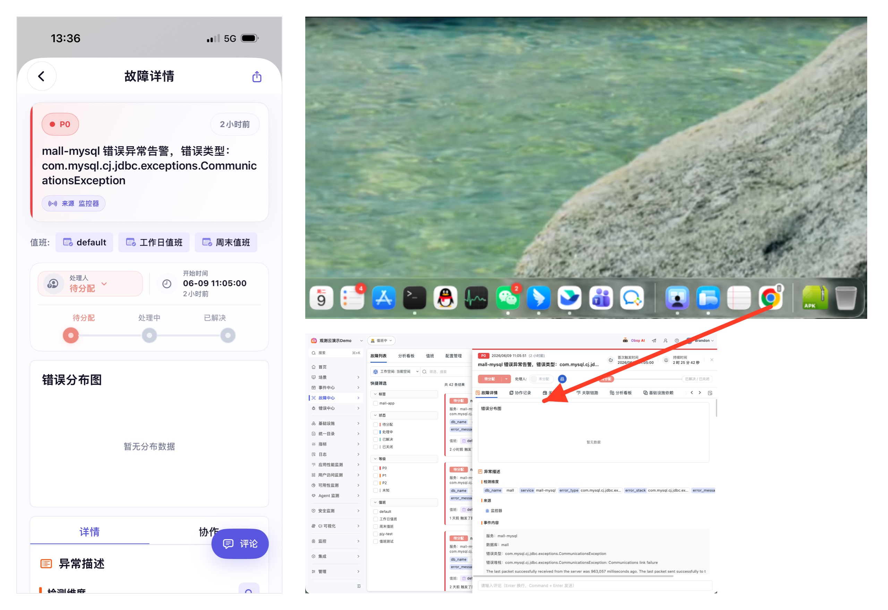
Task: Launch Google Chrome from the Dock
Action: click(x=770, y=298)
